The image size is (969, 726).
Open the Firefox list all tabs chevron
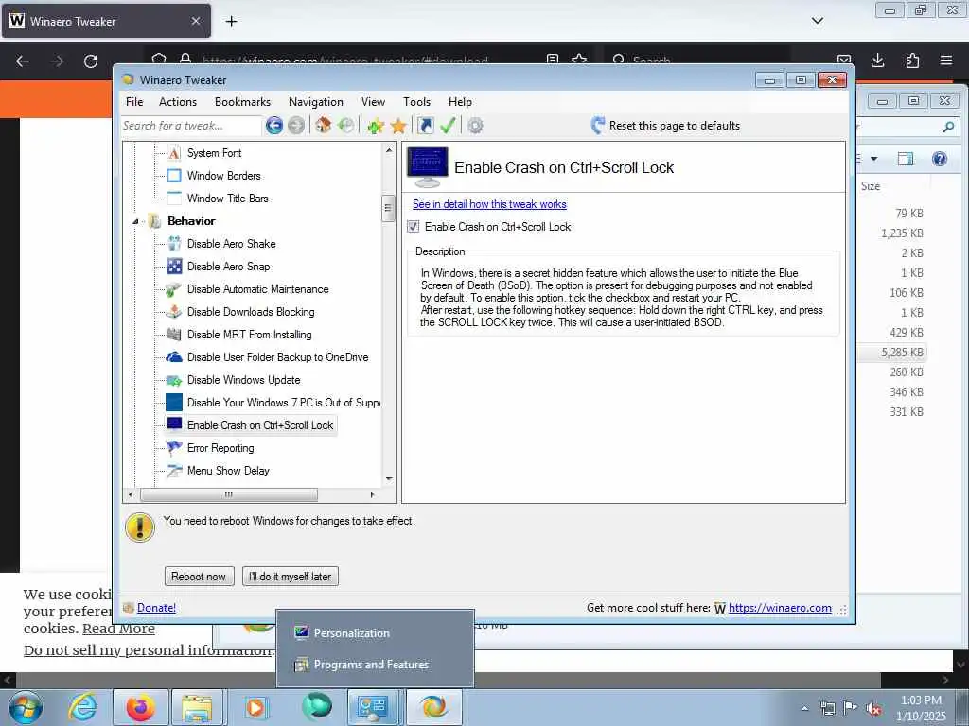pyautogui.click(x=818, y=21)
